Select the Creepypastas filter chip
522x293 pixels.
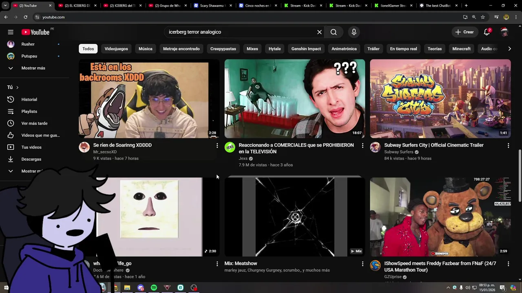tap(223, 49)
